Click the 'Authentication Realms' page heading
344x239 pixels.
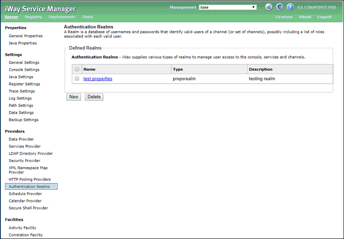(x=89, y=27)
